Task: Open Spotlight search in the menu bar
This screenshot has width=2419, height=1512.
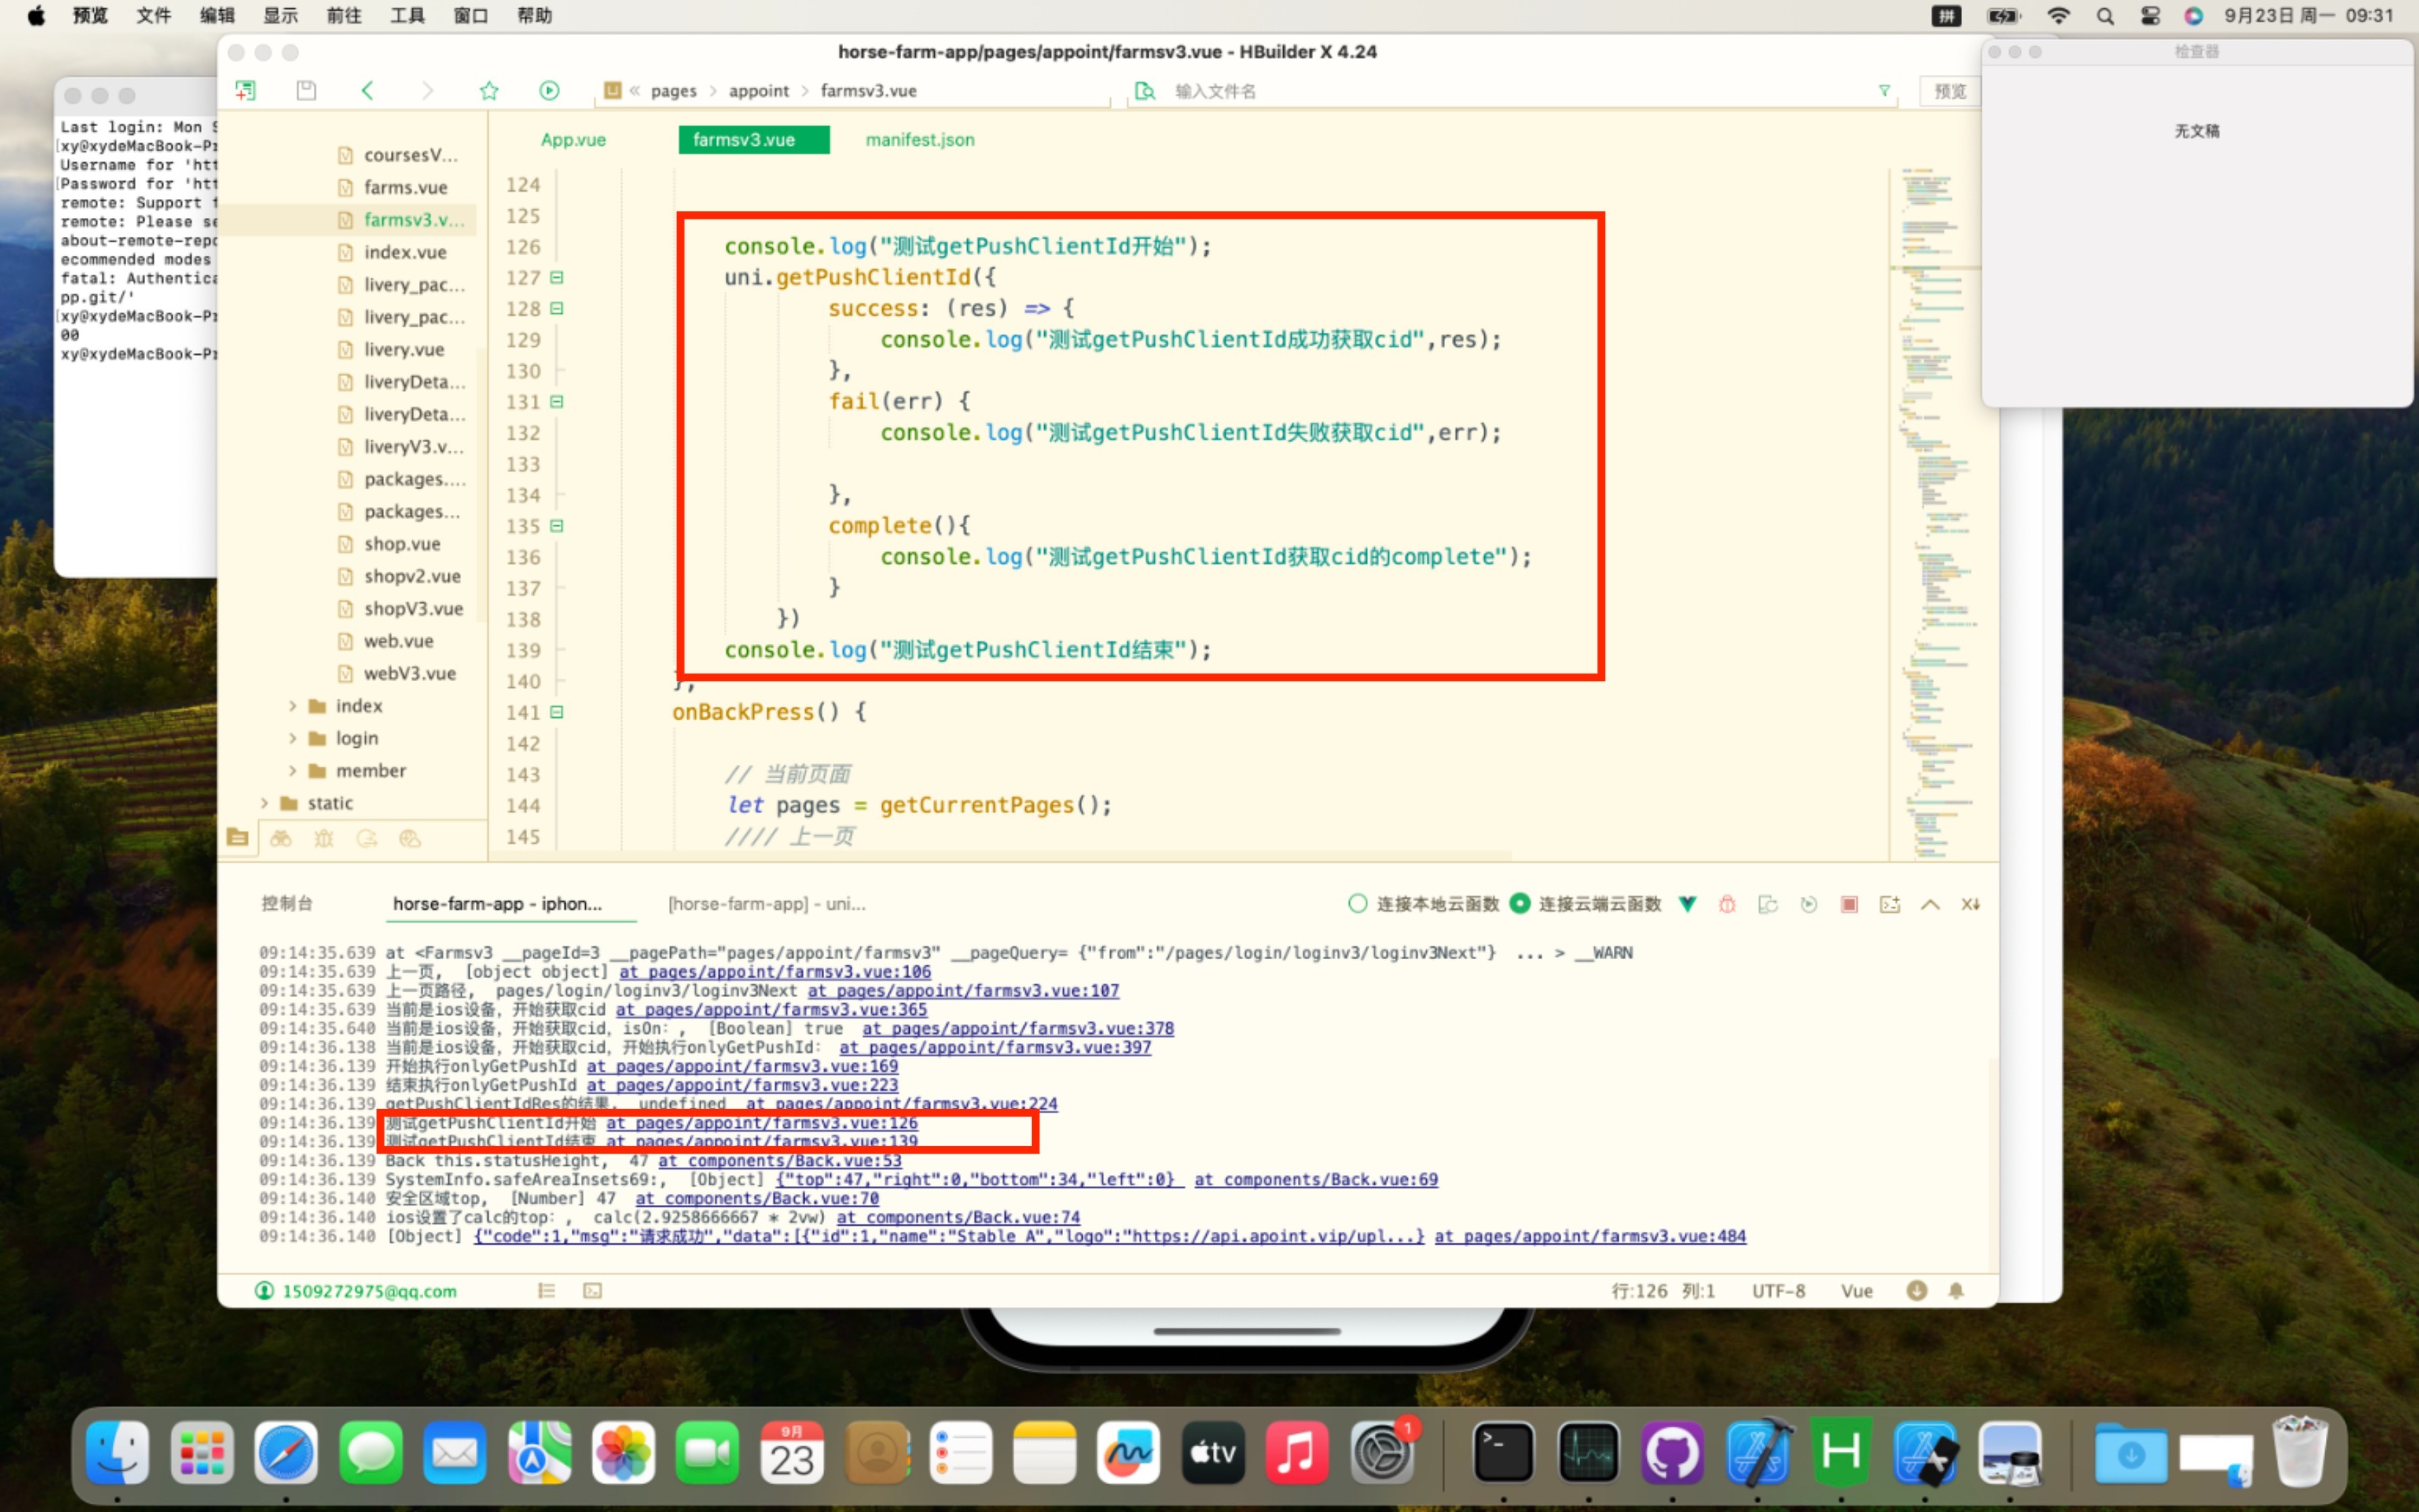Action: pyautogui.click(x=2105, y=15)
